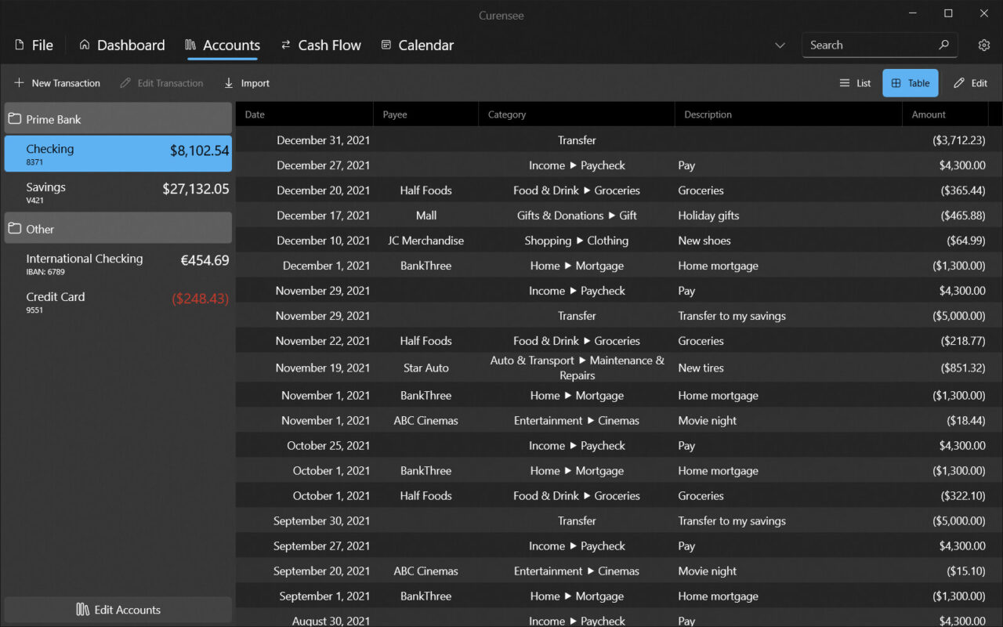Click the Amount column header
The height and width of the screenshot is (627, 1003).
pos(945,114)
